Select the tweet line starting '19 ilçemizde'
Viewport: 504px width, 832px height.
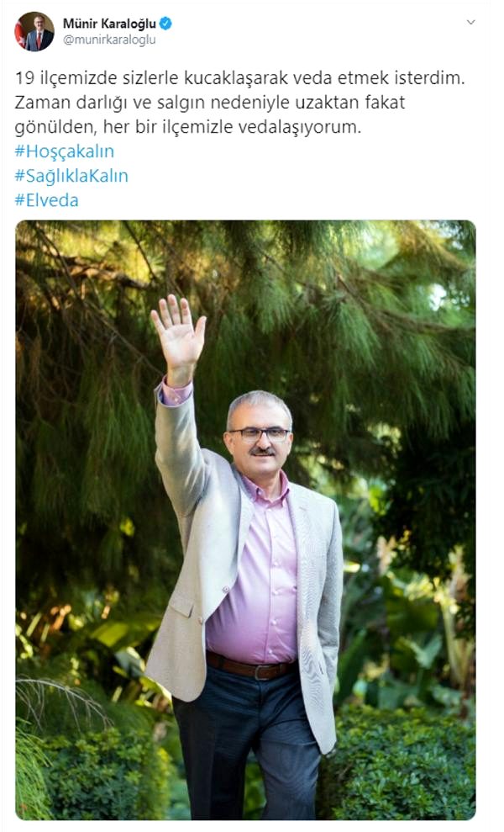239,78
